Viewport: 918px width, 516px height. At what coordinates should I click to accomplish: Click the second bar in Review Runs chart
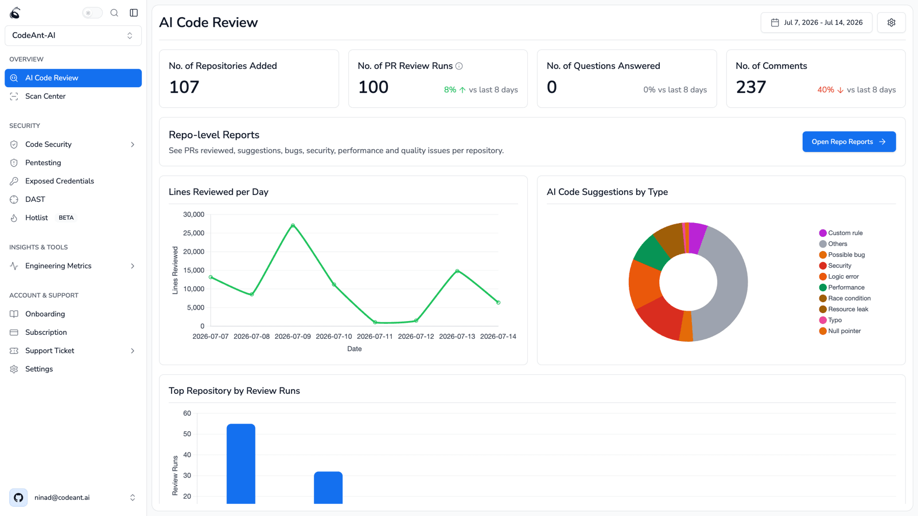tap(328, 488)
